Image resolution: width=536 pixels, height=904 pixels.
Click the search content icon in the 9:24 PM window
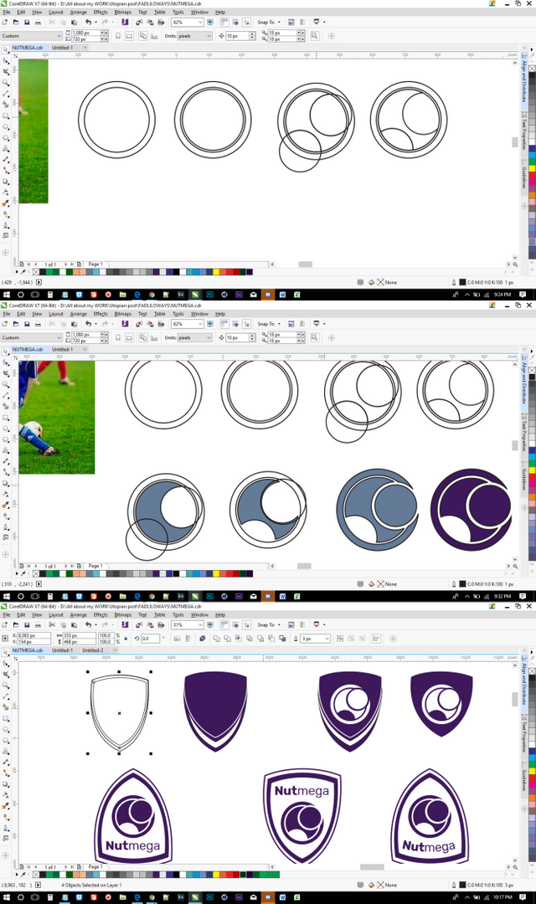125,22
